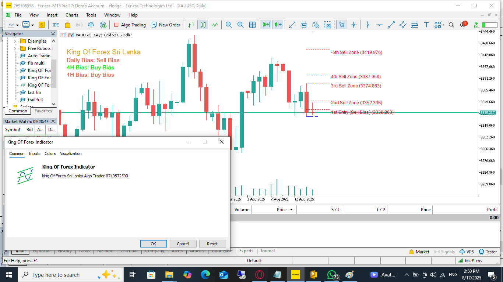
Task: Toggle the Depth of Market chart icon
Action: click(x=71, y=35)
